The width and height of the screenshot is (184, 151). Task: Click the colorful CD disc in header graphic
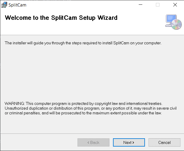pos(177,25)
